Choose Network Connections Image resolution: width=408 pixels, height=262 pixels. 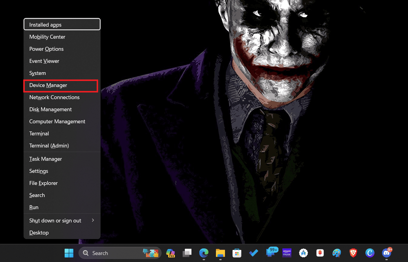[x=54, y=97]
